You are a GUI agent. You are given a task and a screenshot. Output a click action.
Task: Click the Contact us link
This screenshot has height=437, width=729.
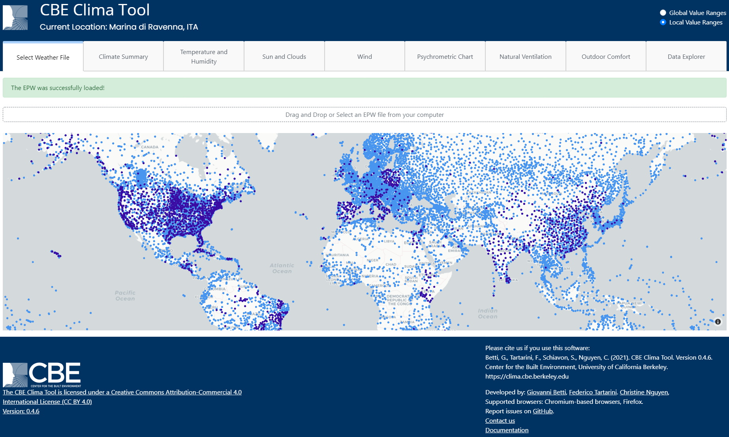[500, 420]
